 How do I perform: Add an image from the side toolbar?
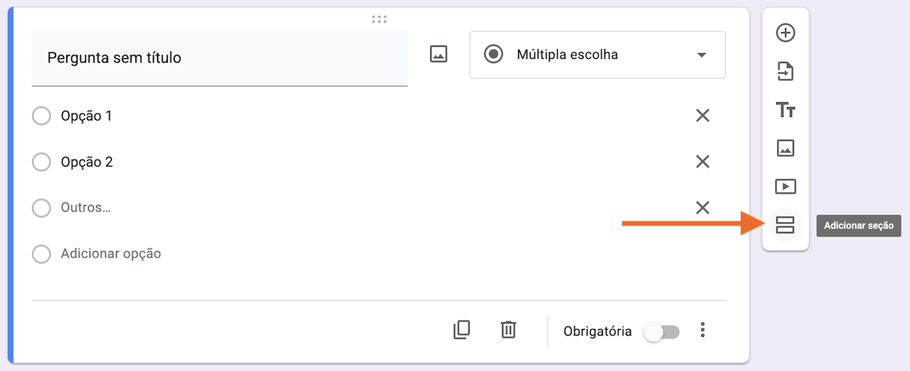point(785,148)
